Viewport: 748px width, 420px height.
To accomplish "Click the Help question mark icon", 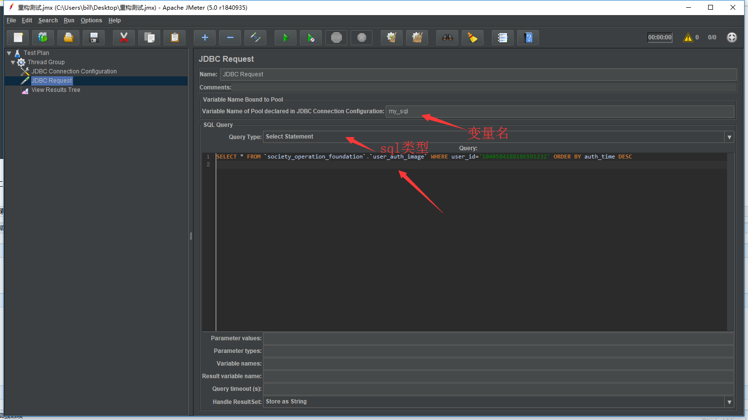I will (x=528, y=37).
